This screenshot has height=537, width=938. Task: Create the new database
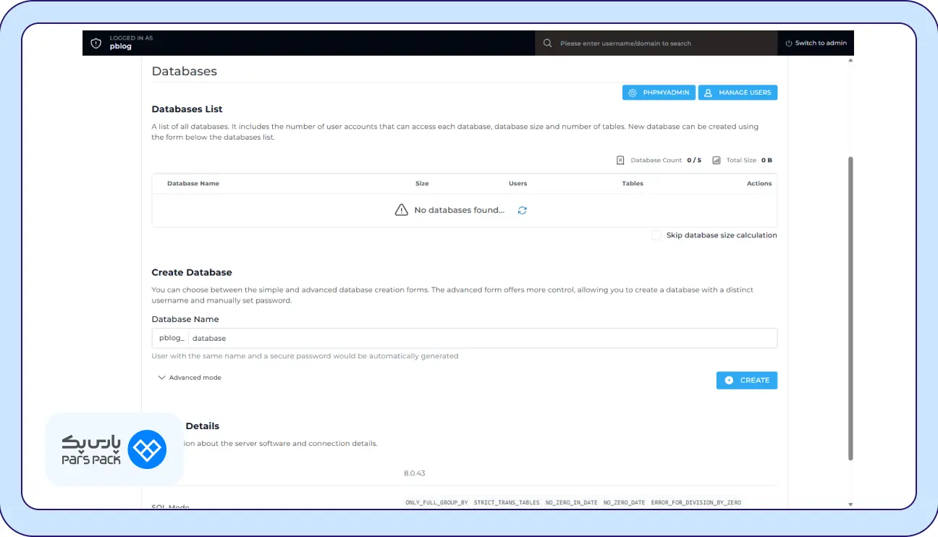747,380
